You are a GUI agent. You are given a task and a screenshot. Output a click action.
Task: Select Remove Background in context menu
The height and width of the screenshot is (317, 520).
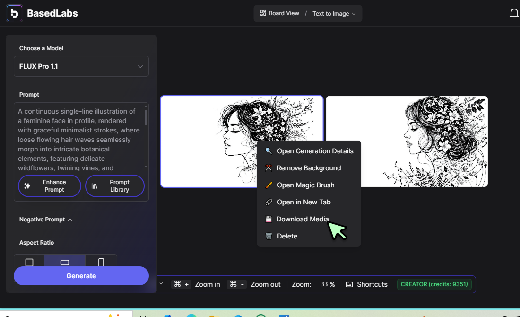[309, 168]
